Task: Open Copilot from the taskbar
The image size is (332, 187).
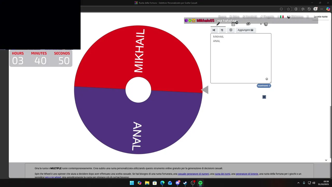Action: [x=140, y=183]
